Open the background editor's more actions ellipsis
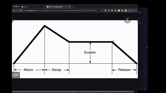This screenshot has width=166, height=93. [144, 12]
